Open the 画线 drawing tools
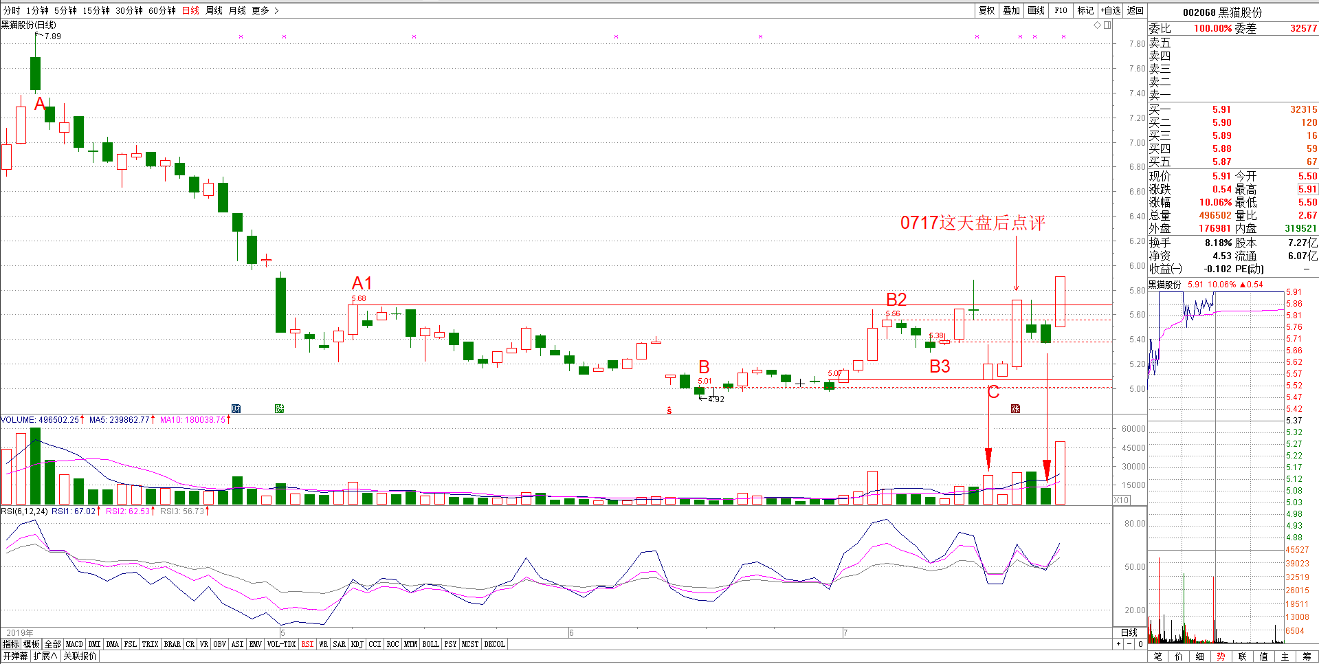This screenshot has width=1319, height=664. coord(1037,10)
